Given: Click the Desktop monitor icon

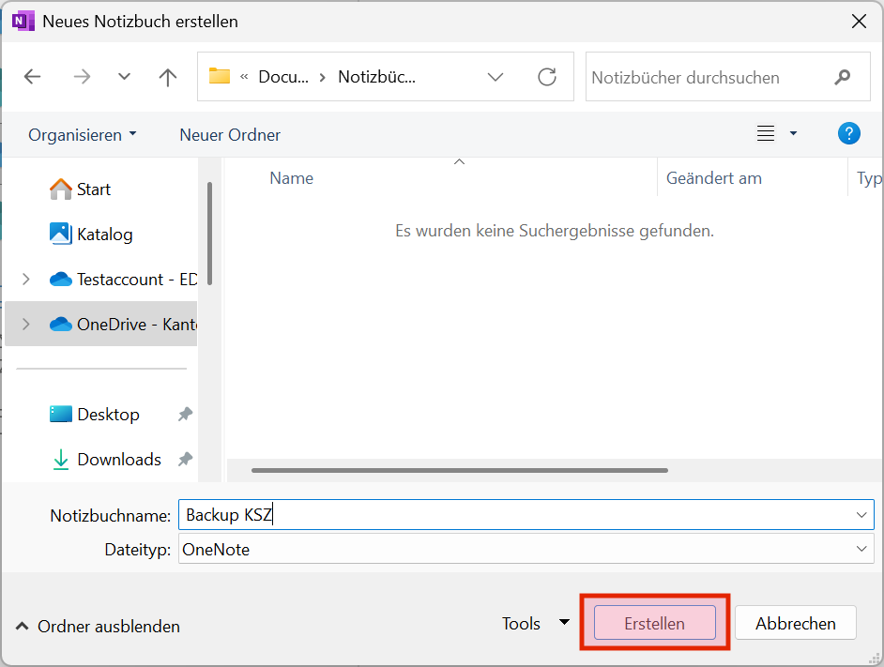Looking at the screenshot, I should point(61,414).
